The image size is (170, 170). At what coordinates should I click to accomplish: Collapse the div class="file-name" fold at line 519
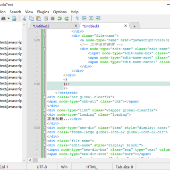point(45,36)
